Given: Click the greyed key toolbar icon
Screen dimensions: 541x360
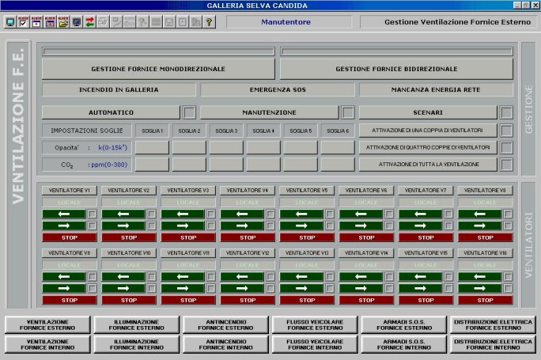Looking at the screenshot, I should [143, 22].
